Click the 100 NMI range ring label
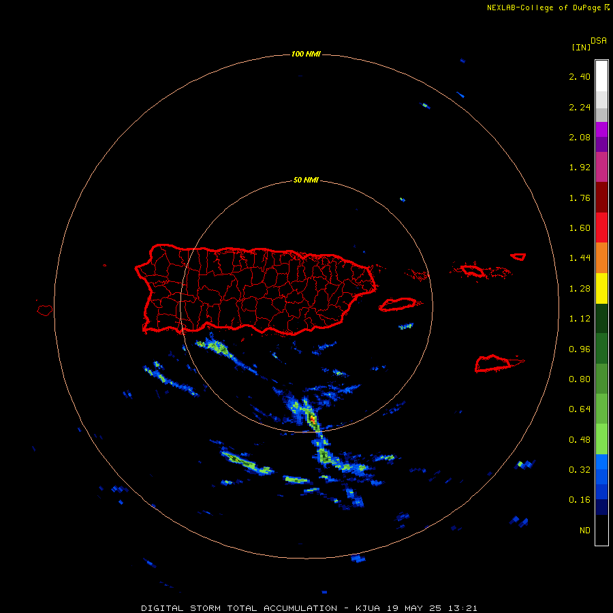 [306, 54]
